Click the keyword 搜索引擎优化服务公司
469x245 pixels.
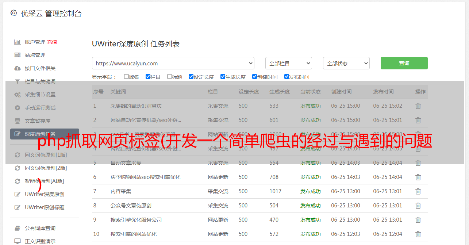[136, 220]
